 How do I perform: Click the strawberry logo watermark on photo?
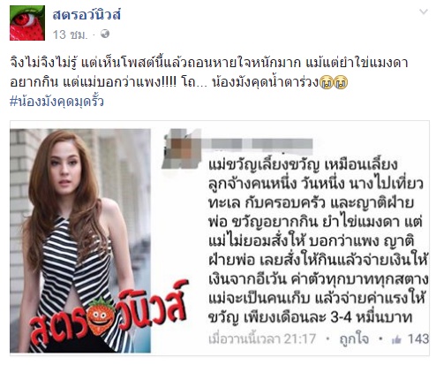tap(101, 316)
